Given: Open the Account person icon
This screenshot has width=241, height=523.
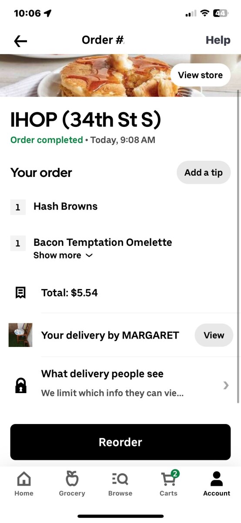Looking at the screenshot, I should click(x=217, y=479).
